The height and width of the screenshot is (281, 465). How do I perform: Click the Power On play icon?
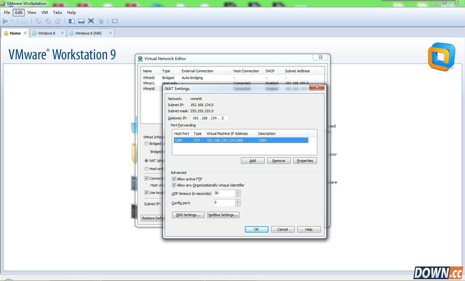pyautogui.click(x=5, y=21)
